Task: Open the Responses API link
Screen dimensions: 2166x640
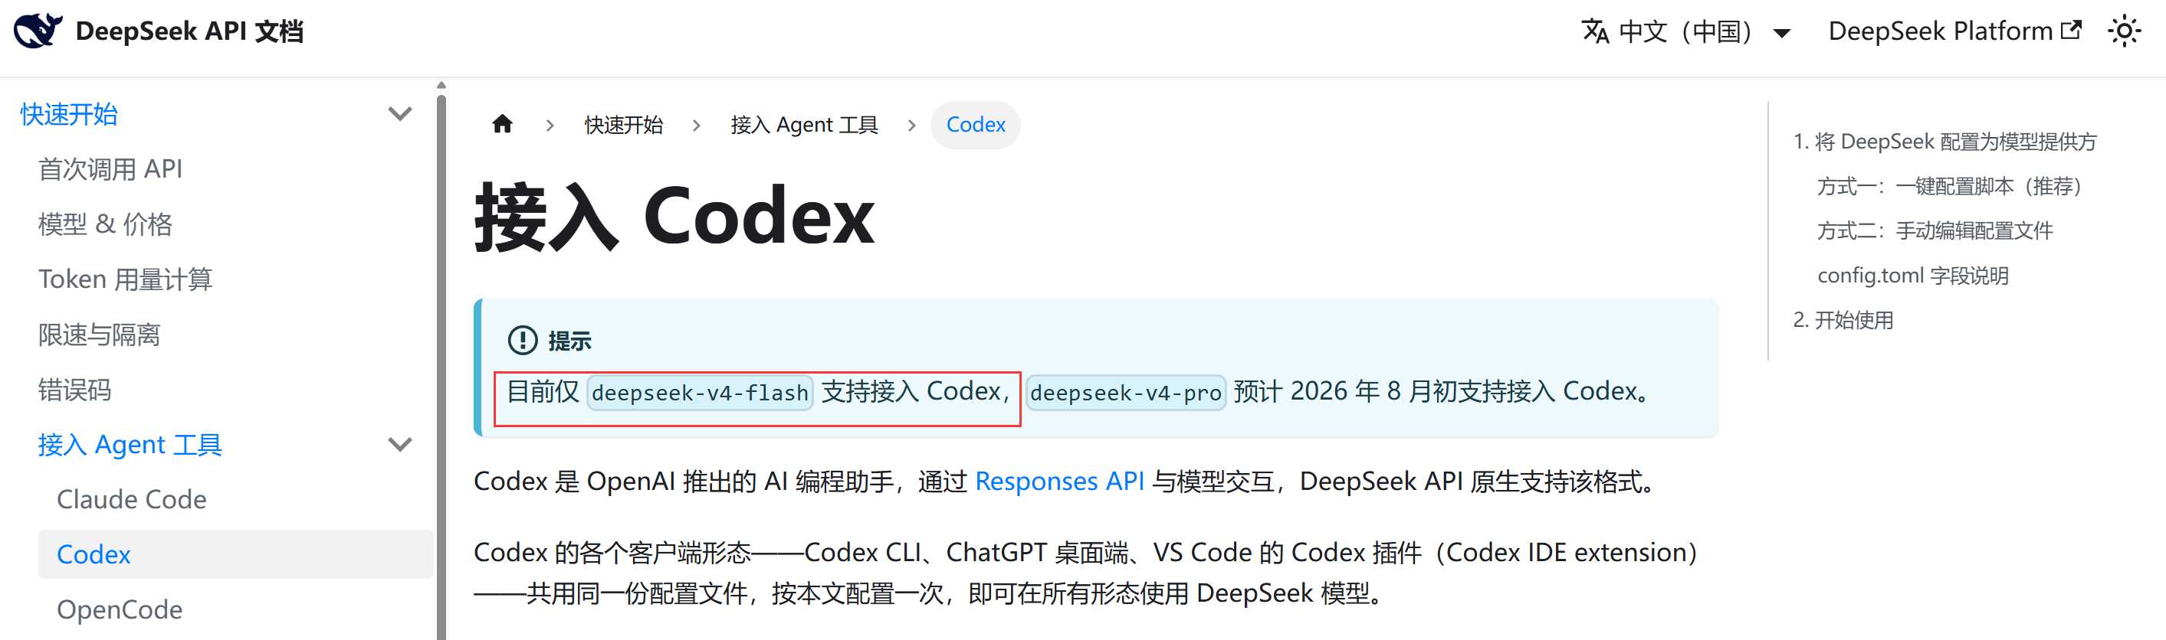Action: click(x=1059, y=482)
